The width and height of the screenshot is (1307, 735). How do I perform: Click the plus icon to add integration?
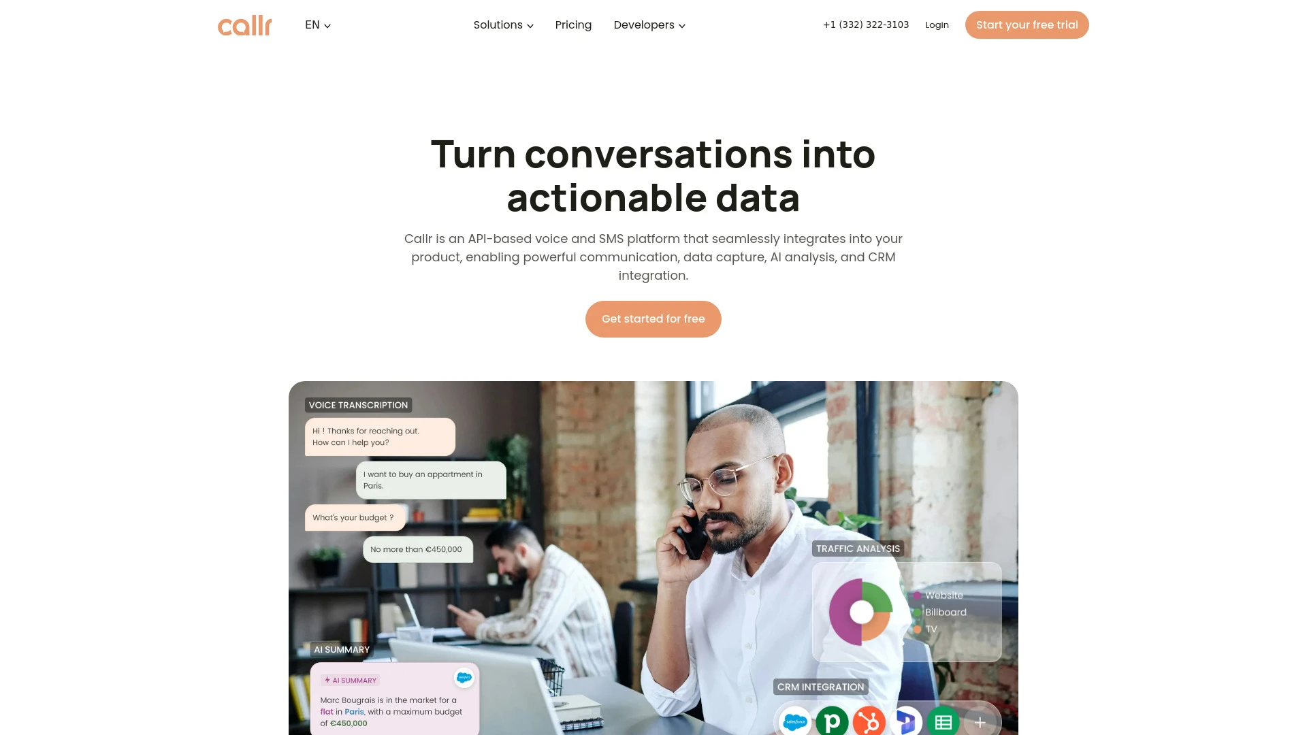[x=980, y=721]
